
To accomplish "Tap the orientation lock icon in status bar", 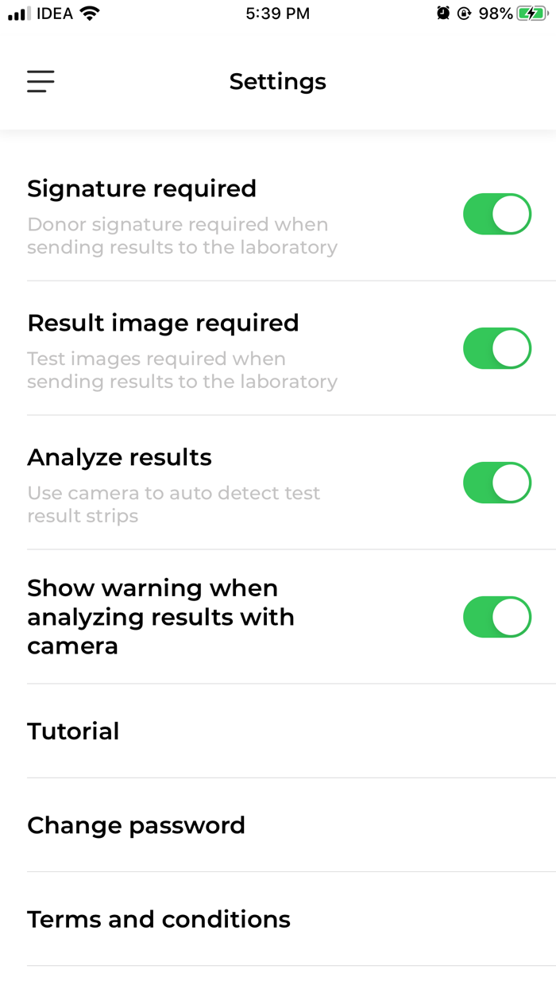I will [x=463, y=13].
